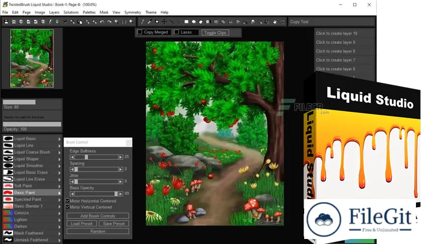
Task: Click the Toggle Clips button
Action: pyautogui.click(x=215, y=32)
